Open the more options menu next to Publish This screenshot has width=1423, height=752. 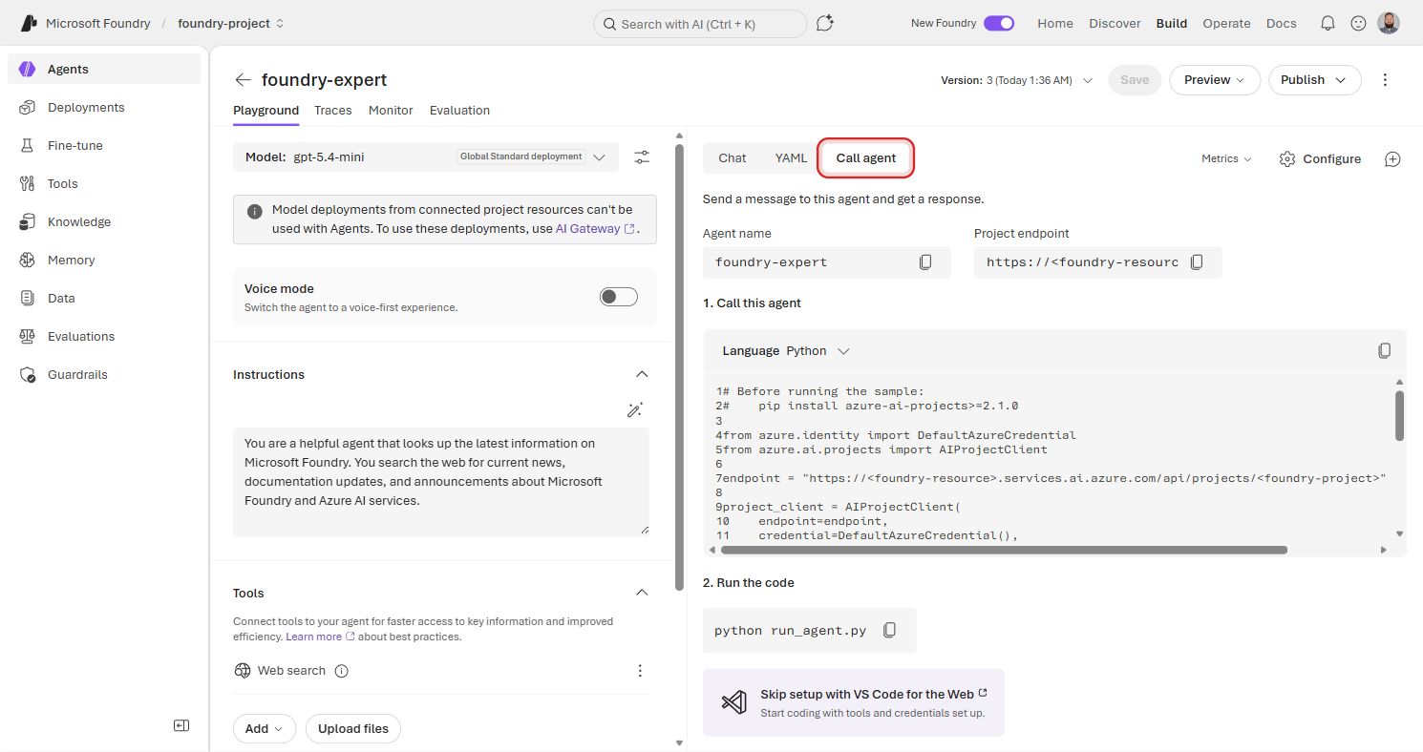[1386, 80]
